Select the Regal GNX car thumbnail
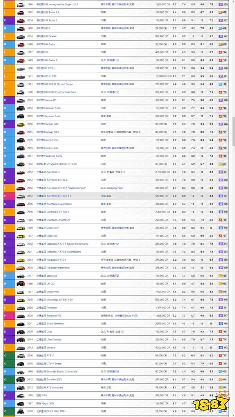 point(20,403)
